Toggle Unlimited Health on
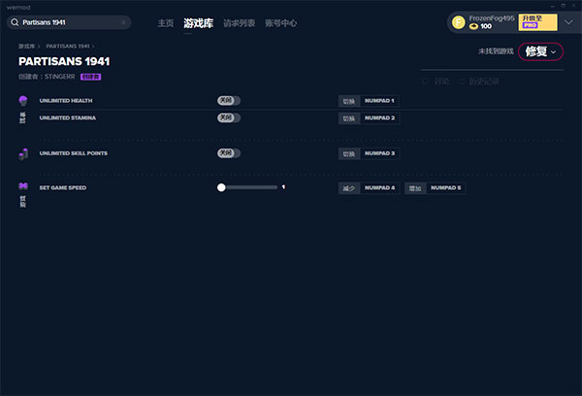This screenshot has height=396, width=582. tap(228, 100)
